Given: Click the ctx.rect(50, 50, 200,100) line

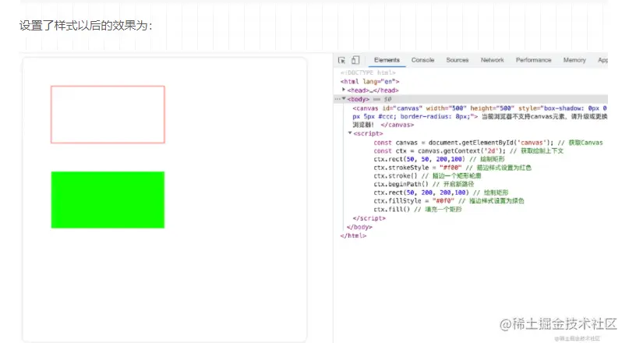Looking at the screenshot, I should click(x=440, y=159).
